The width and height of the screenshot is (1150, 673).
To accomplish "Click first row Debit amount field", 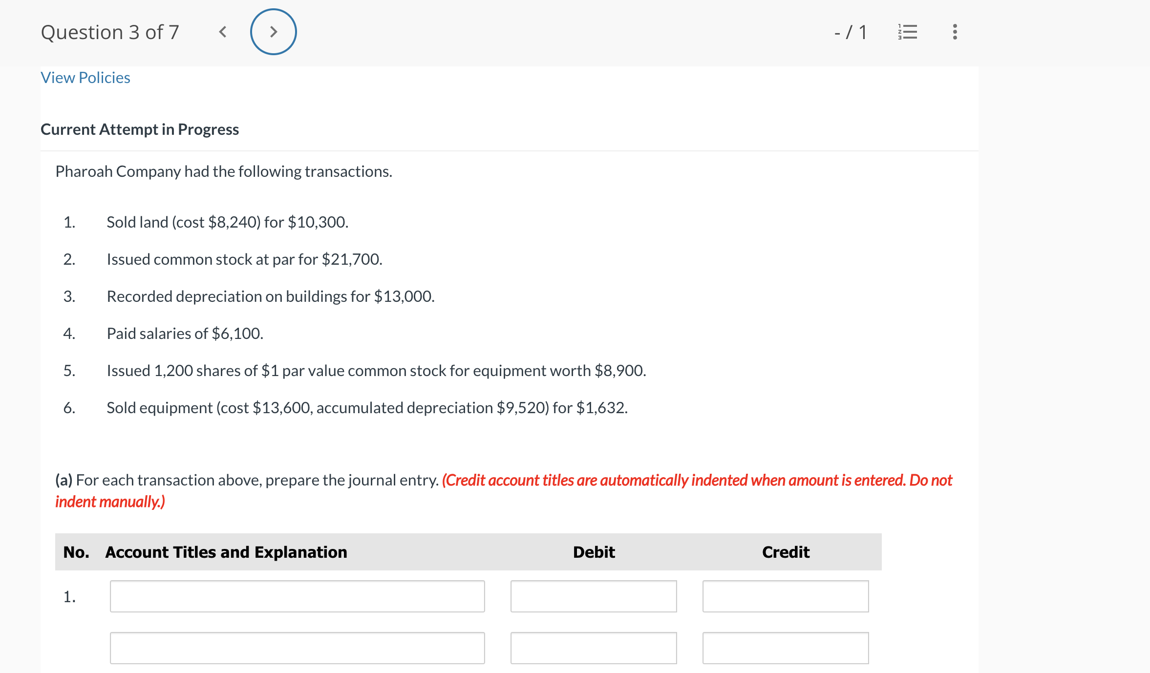I will [x=593, y=596].
